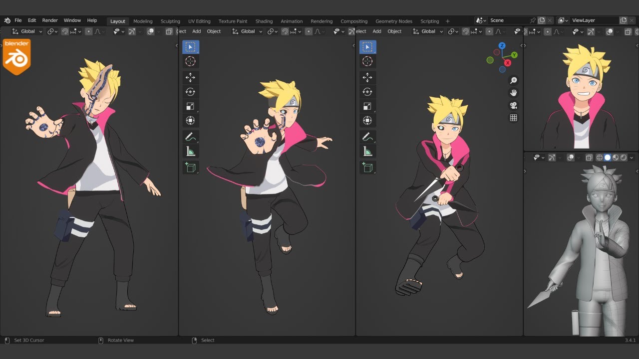Select the Select Box tool in third viewport
Screen dimensions: 639x359
tap(367, 47)
